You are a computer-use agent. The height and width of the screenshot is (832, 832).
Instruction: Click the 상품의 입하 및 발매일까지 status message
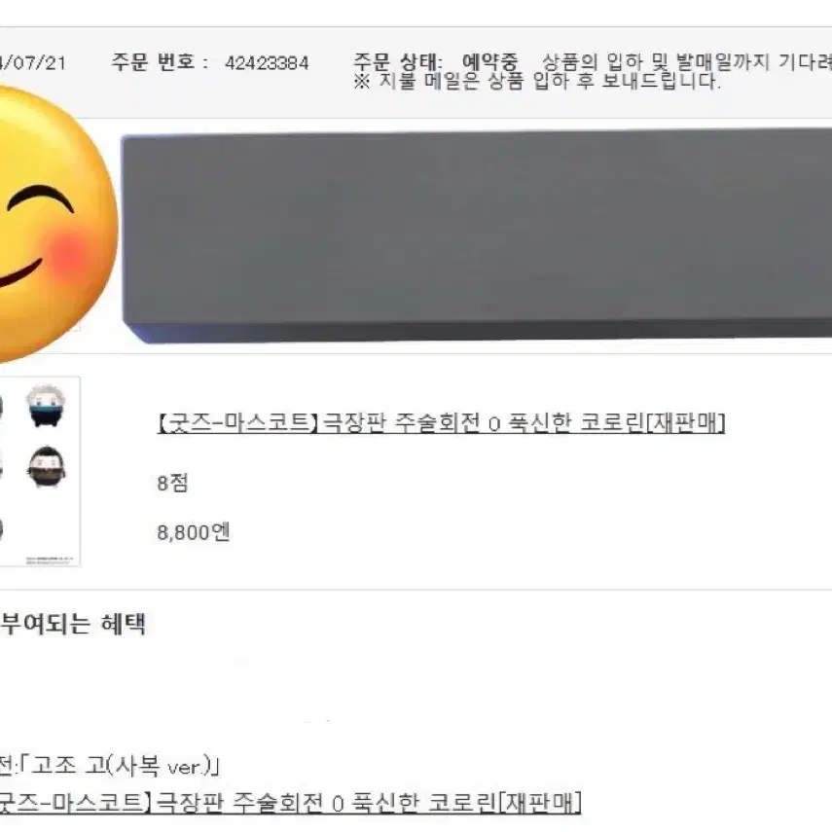[x=687, y=62]
